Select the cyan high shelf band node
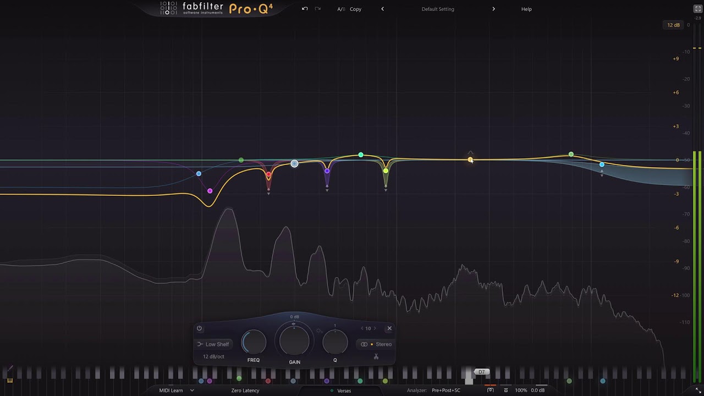Screen dimensions: 704x396 point(602,164)
